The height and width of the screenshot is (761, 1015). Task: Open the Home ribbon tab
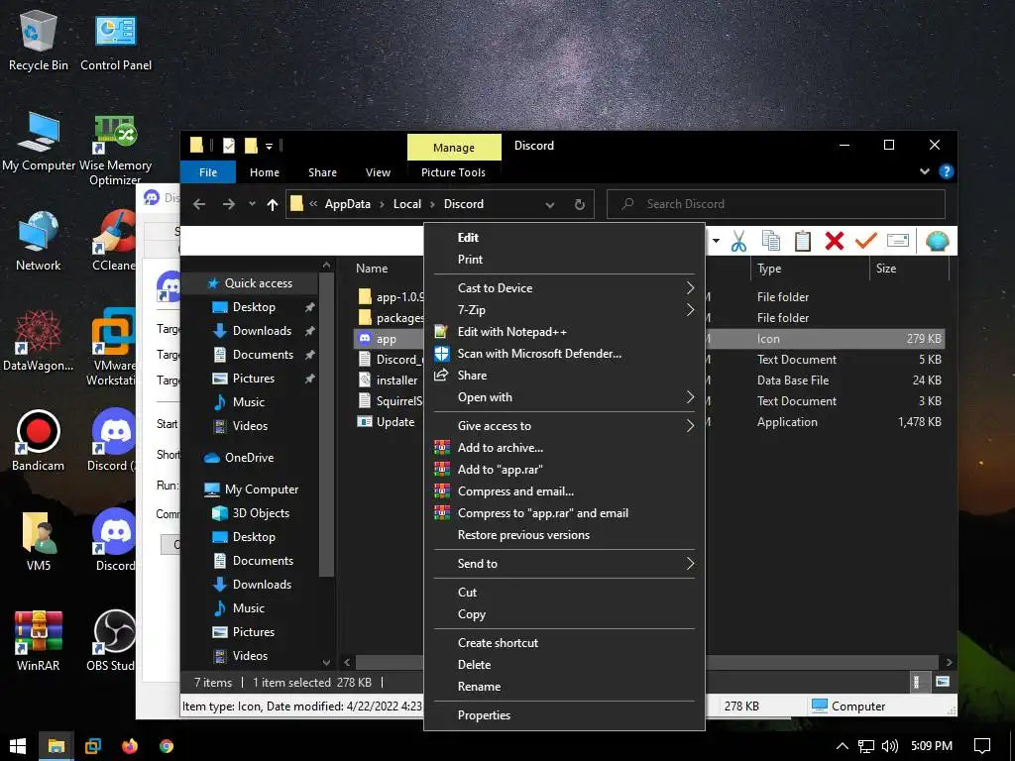tap(265, 172)
